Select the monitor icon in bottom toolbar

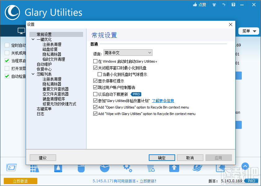coord(12,168)
